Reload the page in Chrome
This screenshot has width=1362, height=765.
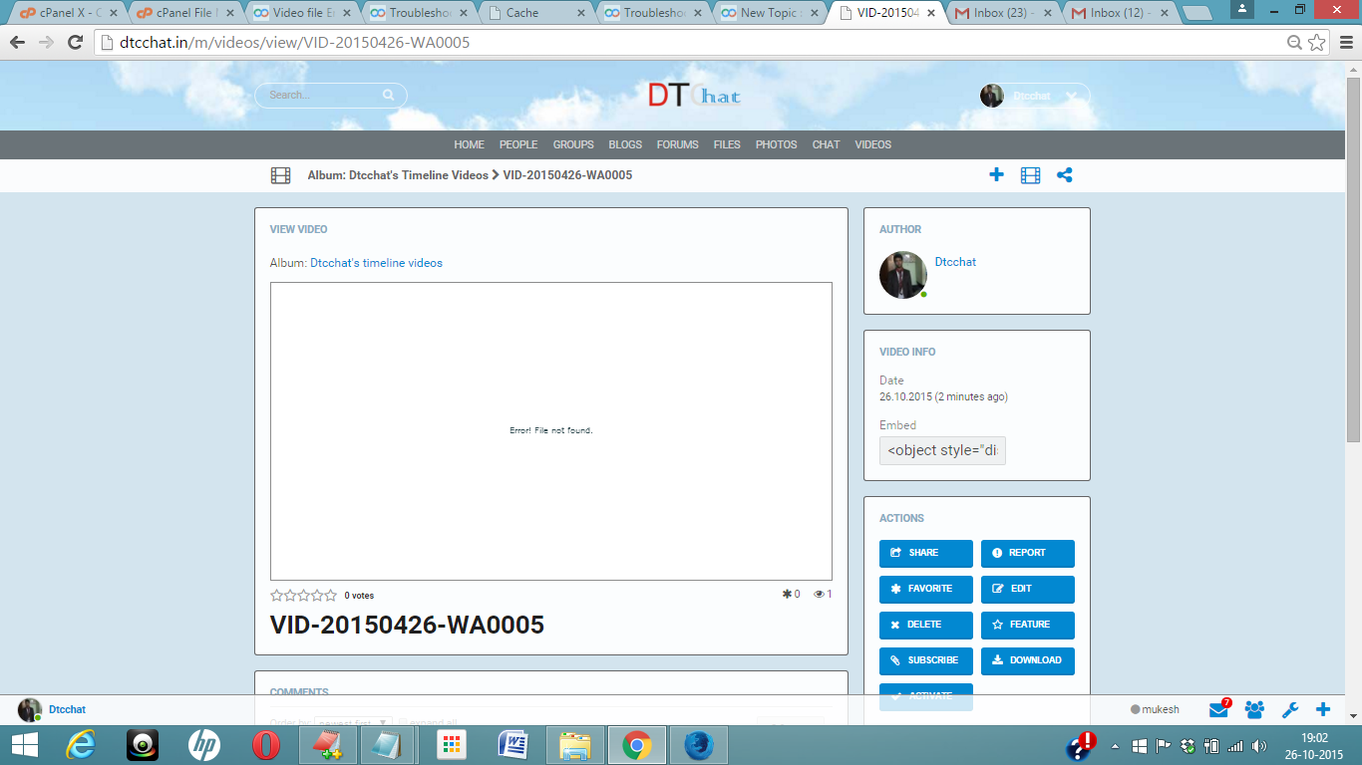pyautogui.click(x=75, y=43)
